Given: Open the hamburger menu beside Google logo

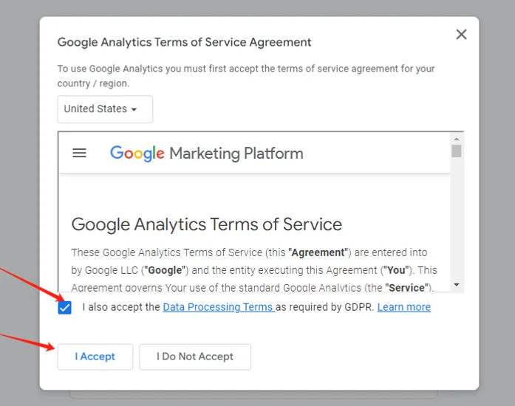Looking at the screenshot, I should (79, 153).
